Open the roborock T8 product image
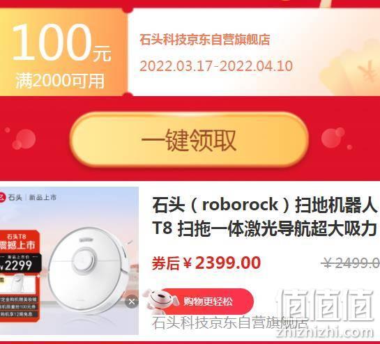 (69, 261)
